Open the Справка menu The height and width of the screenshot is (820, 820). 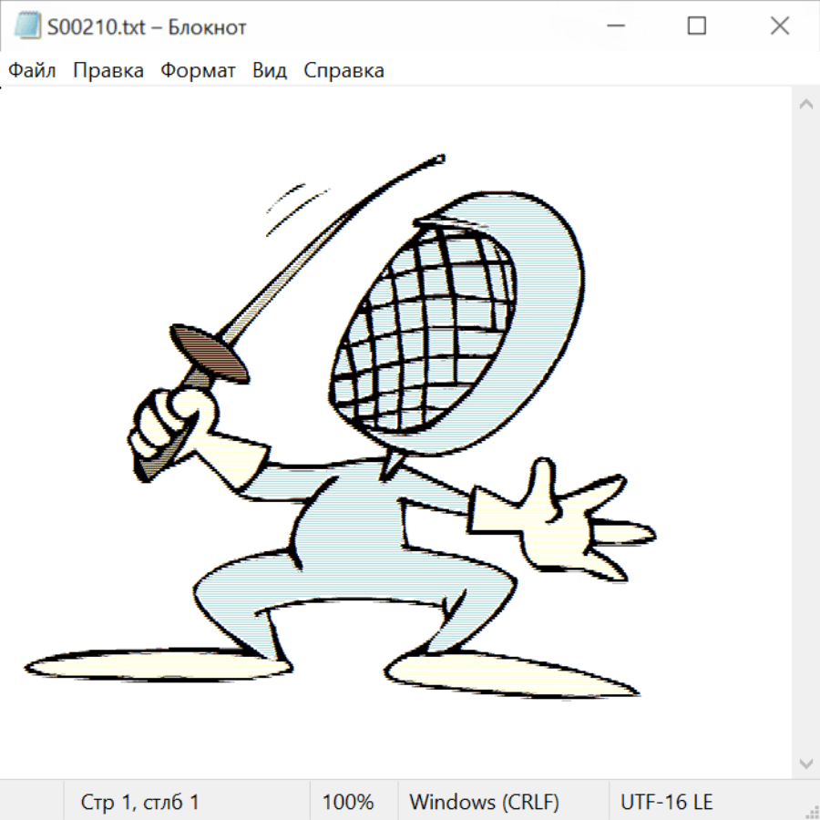(343, 71)
